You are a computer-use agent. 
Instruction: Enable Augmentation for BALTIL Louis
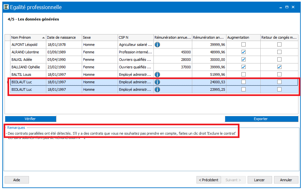click(243, 74)
